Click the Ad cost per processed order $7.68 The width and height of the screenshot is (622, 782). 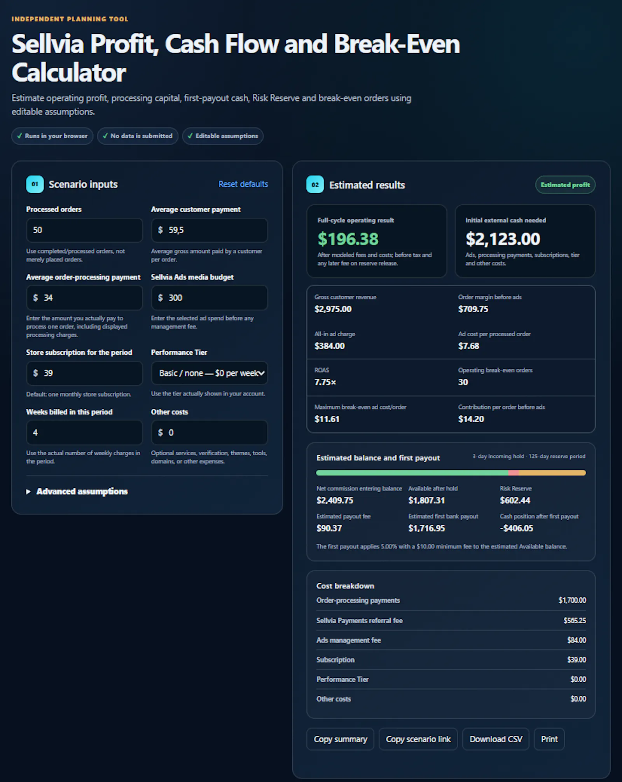[x=468, y=346]
